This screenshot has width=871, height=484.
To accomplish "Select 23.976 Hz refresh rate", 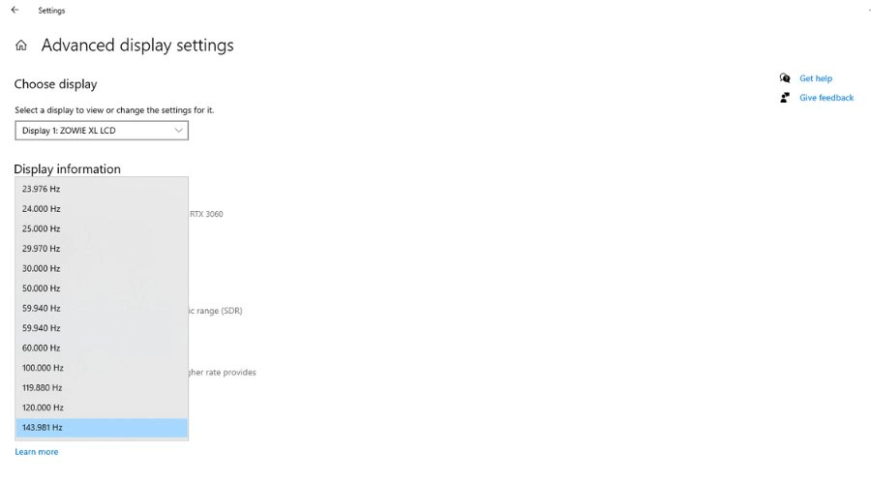I will [102, 189].
